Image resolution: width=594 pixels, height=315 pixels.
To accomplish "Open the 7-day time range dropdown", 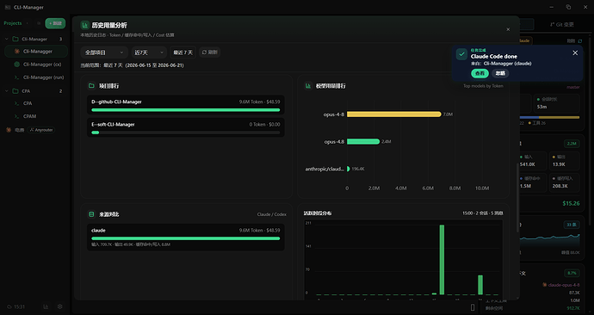I will [149, 52].
